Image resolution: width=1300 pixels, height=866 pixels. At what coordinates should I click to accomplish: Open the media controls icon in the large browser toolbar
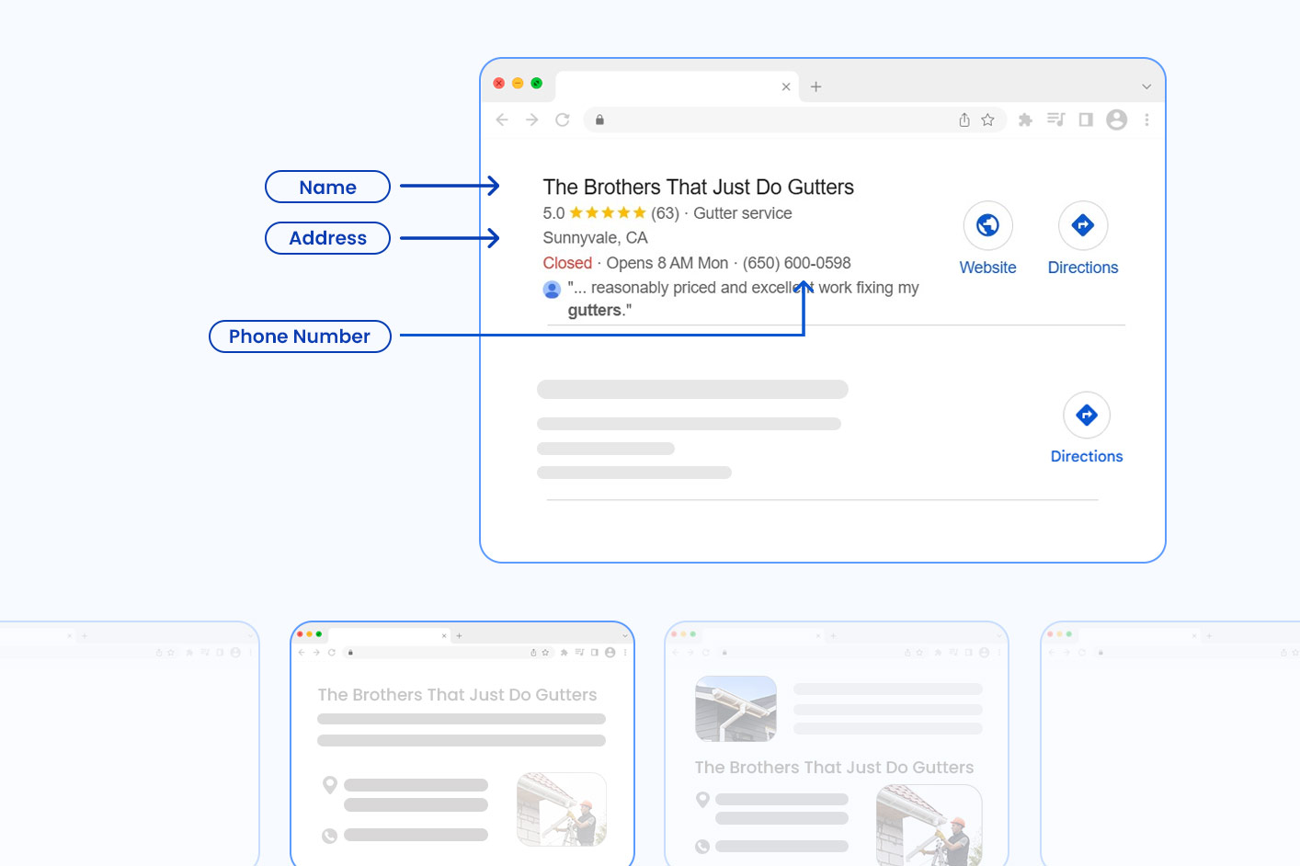(x=1055, y=120)
